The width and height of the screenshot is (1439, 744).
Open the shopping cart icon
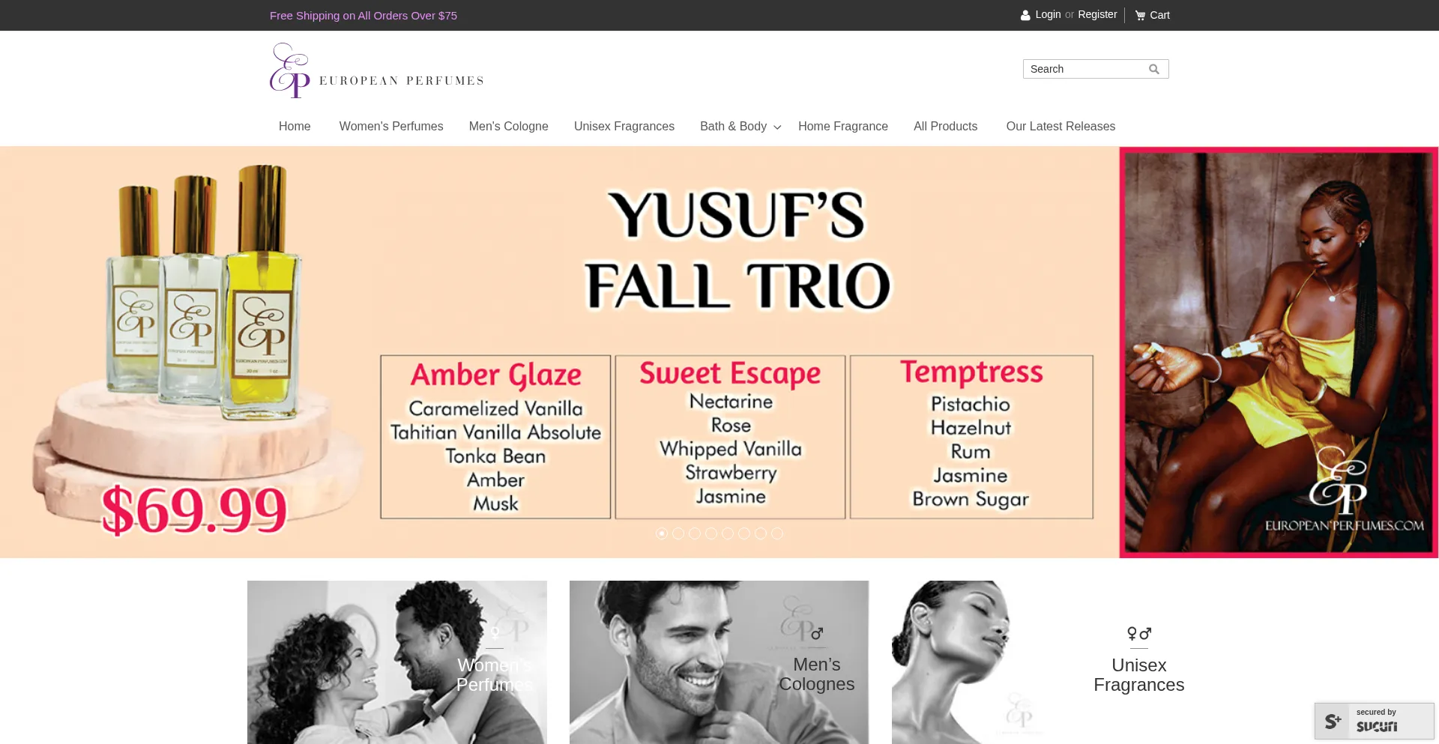pyautogui.click(x=1140, y=15)
